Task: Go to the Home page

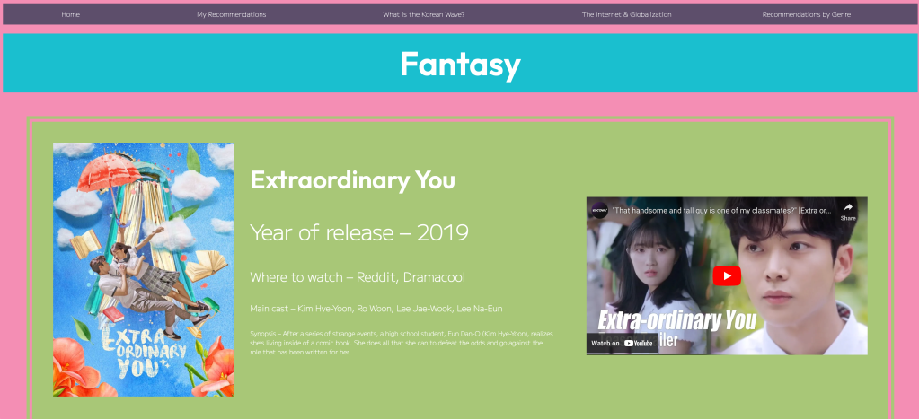Action: tap(70, 14)
